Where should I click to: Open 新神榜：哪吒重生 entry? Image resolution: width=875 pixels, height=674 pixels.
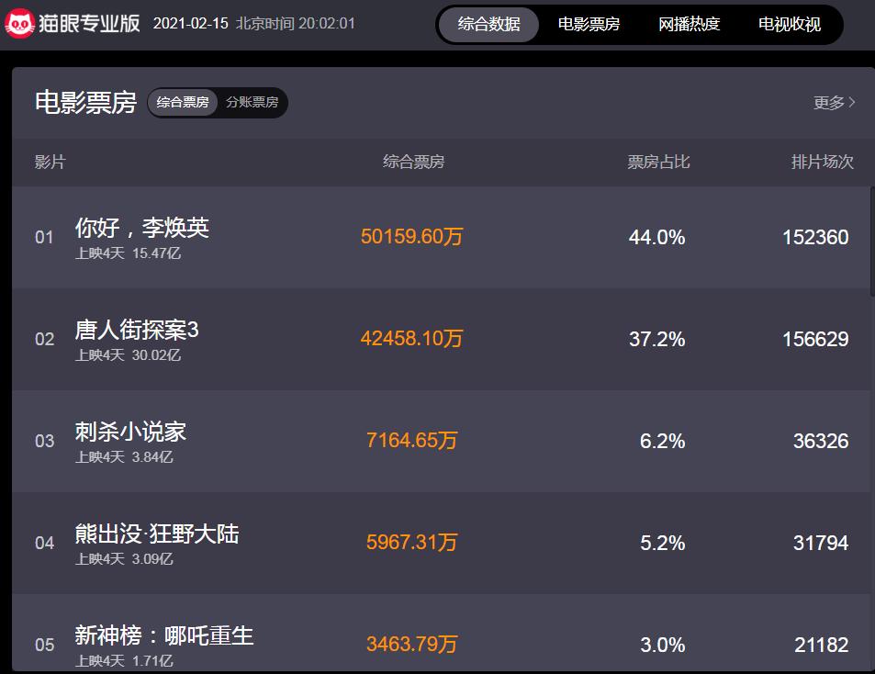pos(164,635)
